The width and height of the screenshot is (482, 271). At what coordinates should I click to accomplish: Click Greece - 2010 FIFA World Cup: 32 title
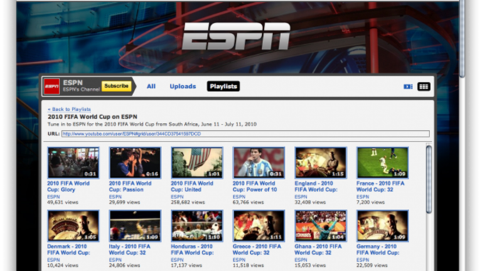coord(257,250)
